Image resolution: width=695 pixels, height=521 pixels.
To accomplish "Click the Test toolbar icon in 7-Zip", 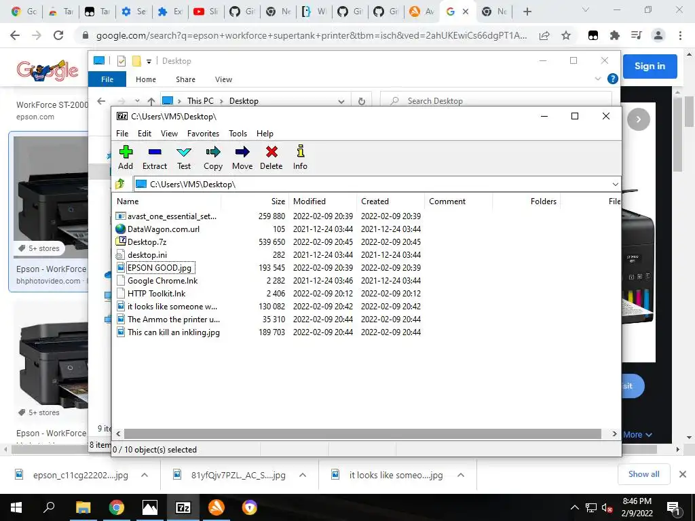I will point(184,157).
